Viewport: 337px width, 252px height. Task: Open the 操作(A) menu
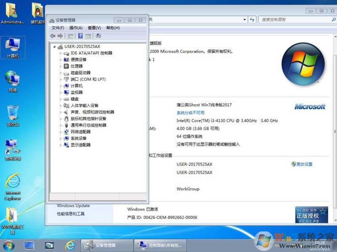[76, 28]
